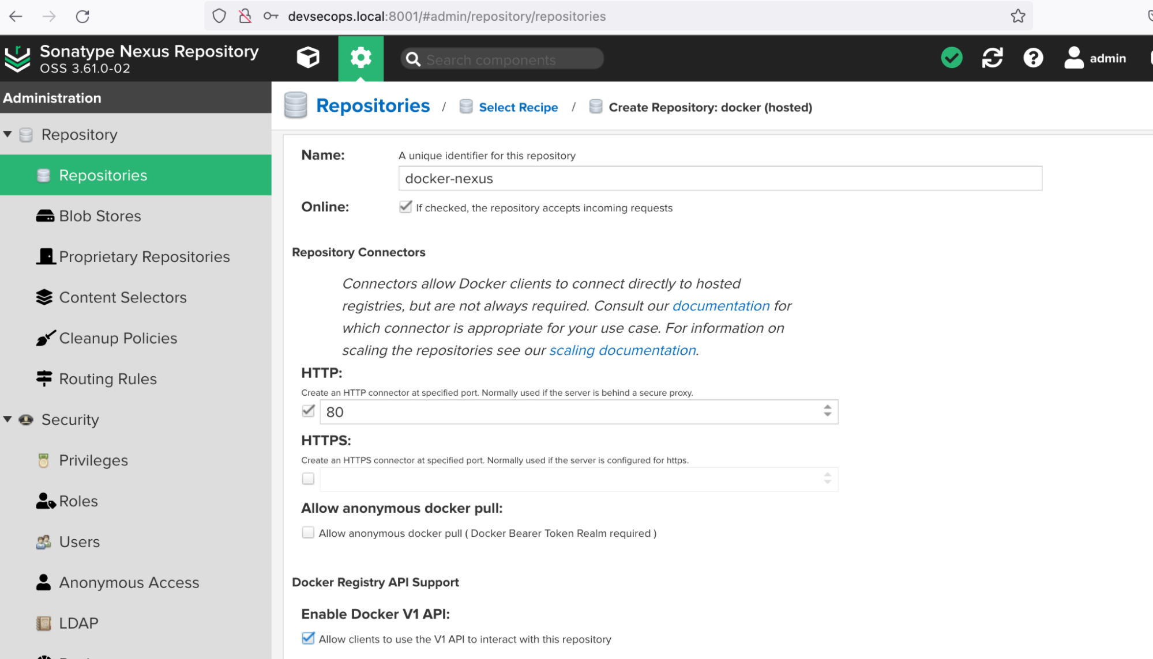Reload the page with browser refresh icon
The height and width of the screenshot is (659, 1153).
coord(82,16)
